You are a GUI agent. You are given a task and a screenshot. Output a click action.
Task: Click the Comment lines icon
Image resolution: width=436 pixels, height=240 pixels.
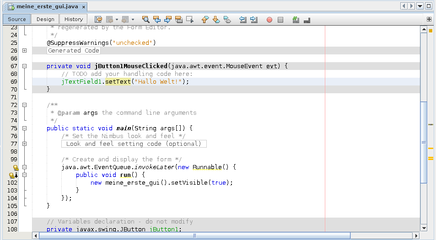pos(296,19)
